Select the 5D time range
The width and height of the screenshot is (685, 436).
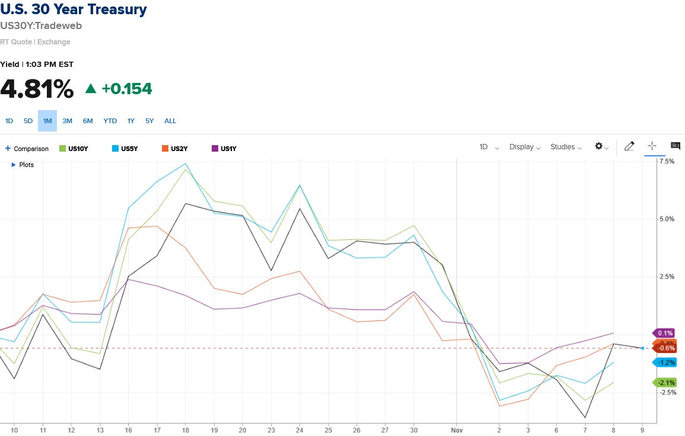coord(28,121)
